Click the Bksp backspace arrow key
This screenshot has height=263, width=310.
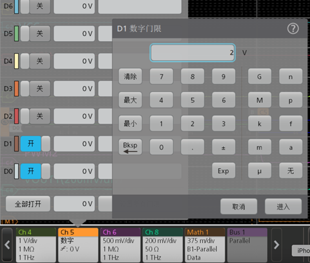(x=130, y=147)
